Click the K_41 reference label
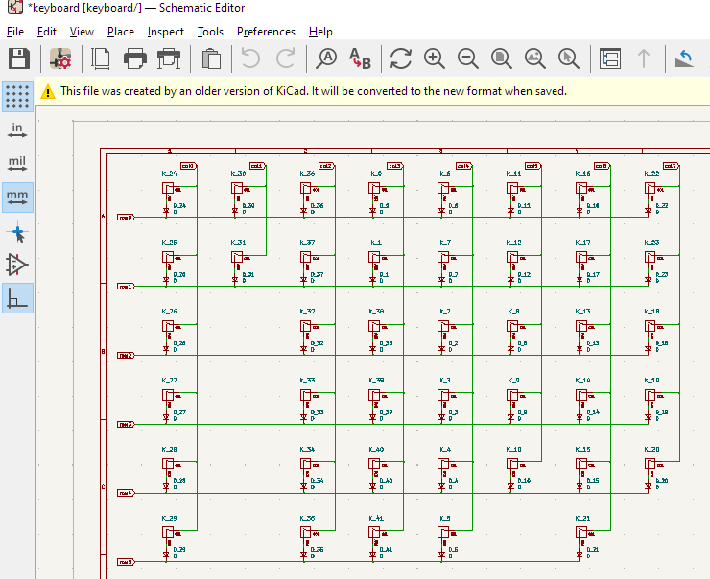 pos(376,518)
